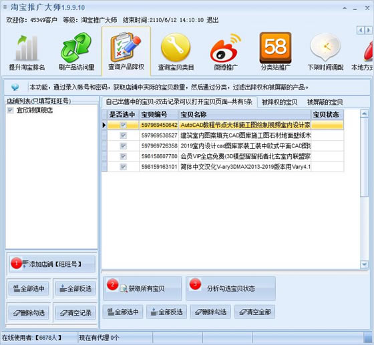Select the 下架时间调配 clock bubble icon

pyautogui.click(x=325, y=47)
